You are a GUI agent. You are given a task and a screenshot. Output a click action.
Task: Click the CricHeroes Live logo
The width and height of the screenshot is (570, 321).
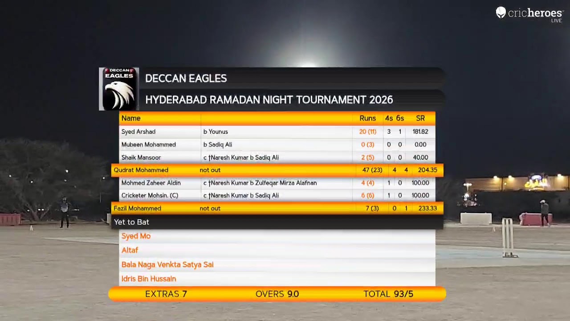(529, 14)
